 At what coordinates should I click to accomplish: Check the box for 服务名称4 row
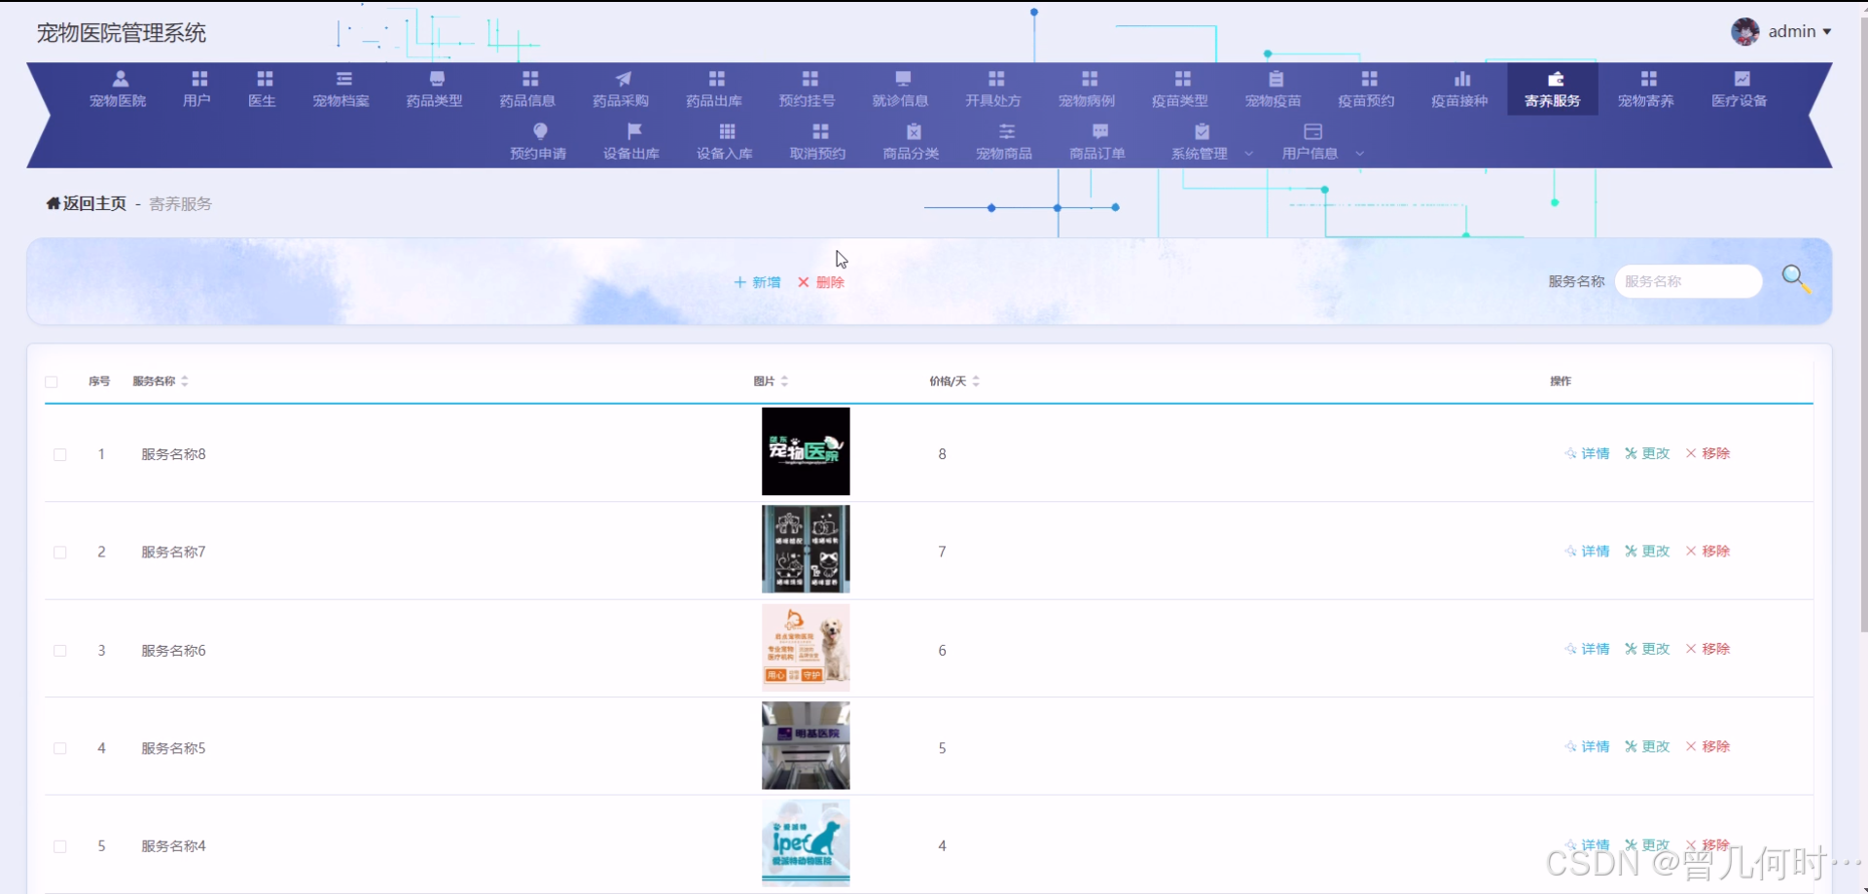(x=60, y=846)
